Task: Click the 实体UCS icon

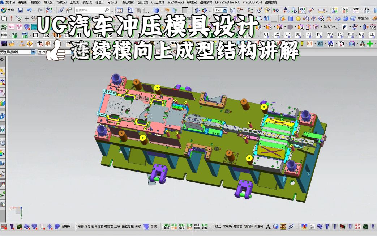Action: [189, 227]
